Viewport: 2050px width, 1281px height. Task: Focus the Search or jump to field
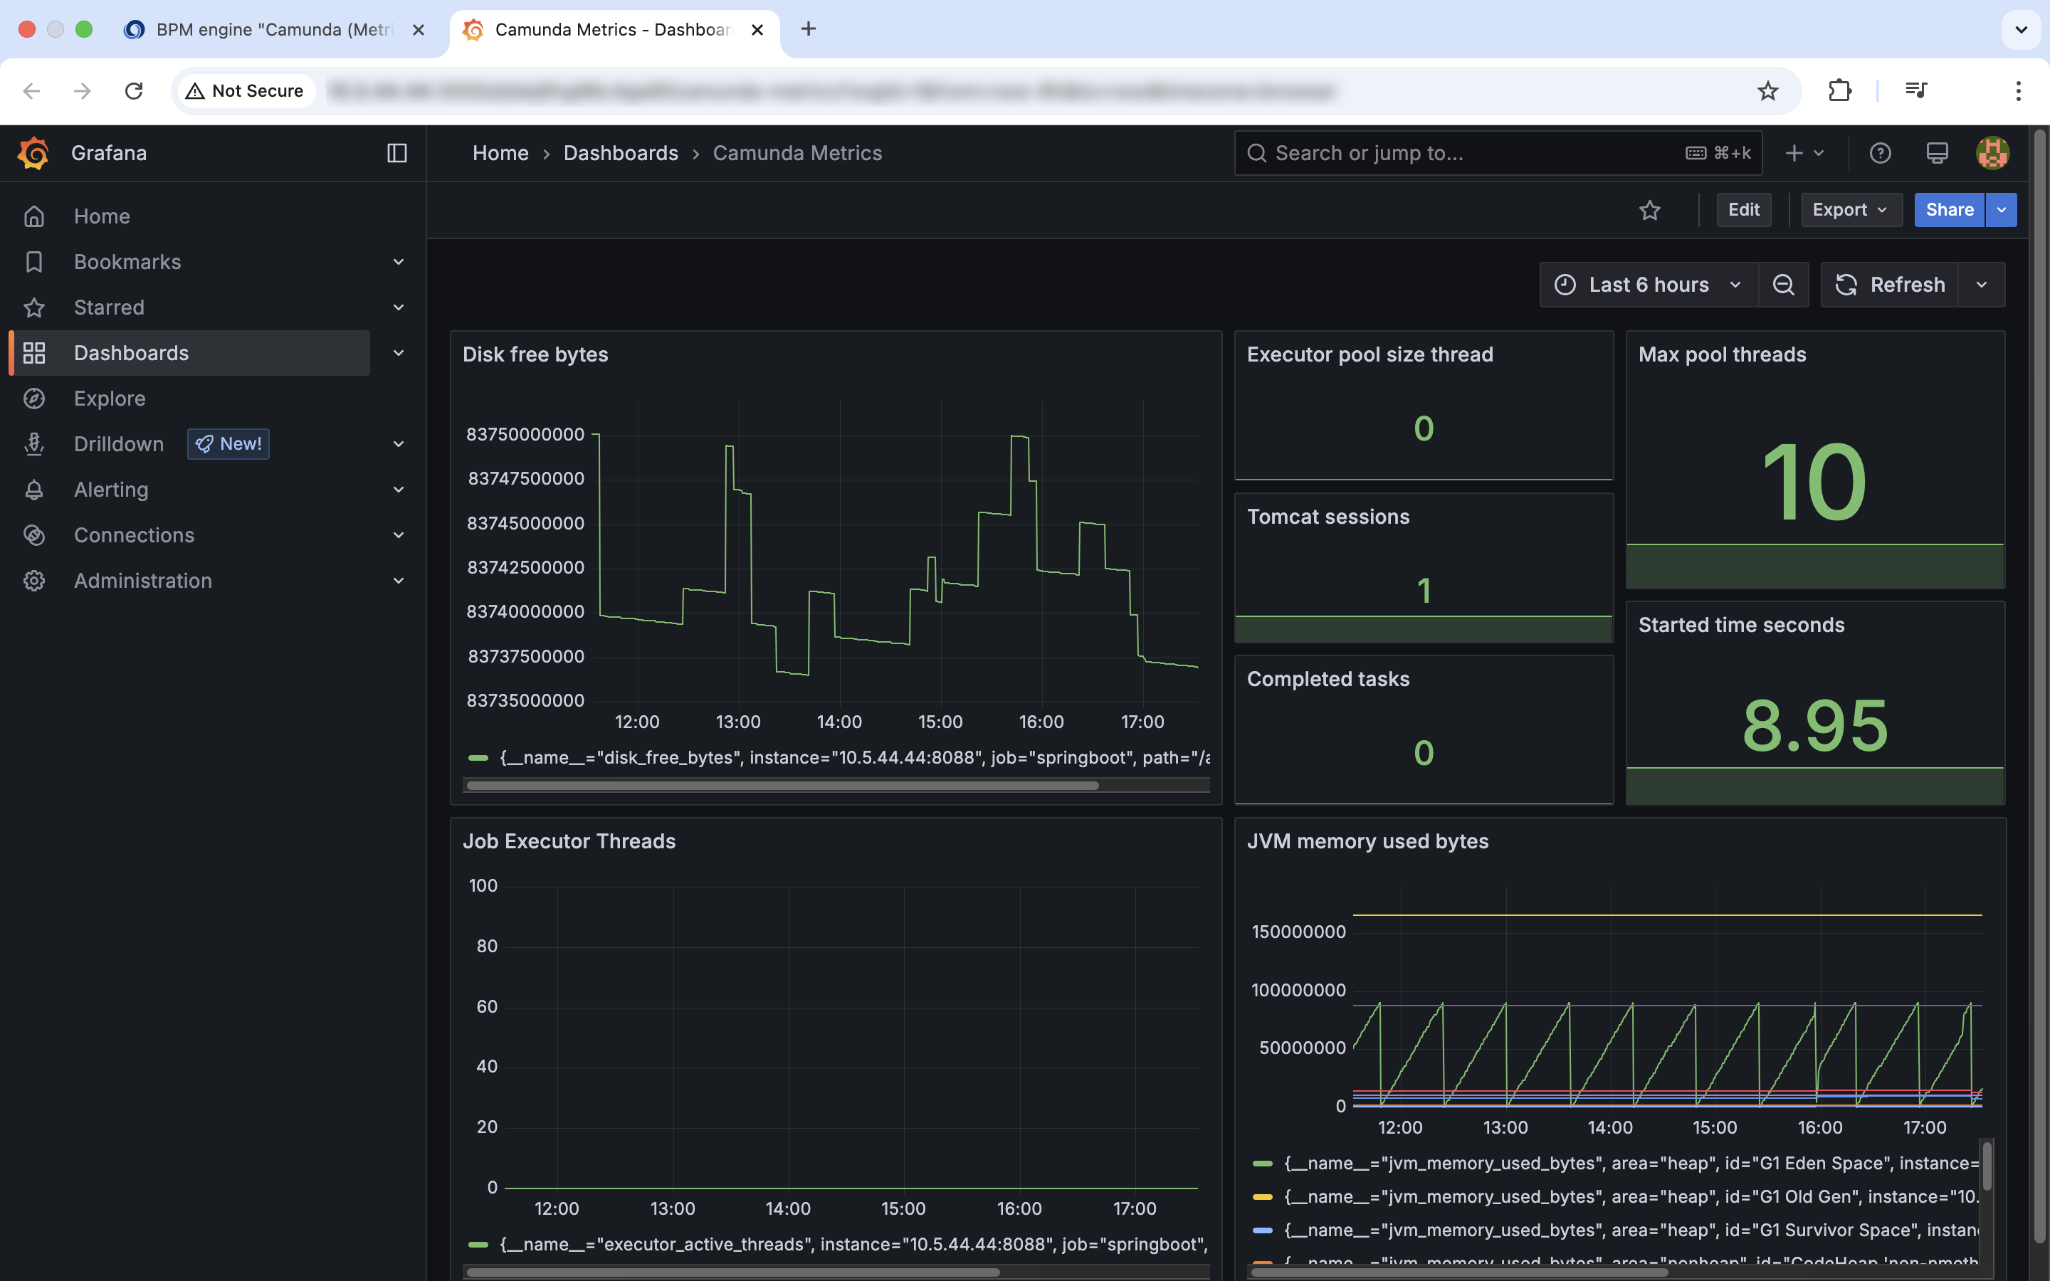coord(1498,153)
